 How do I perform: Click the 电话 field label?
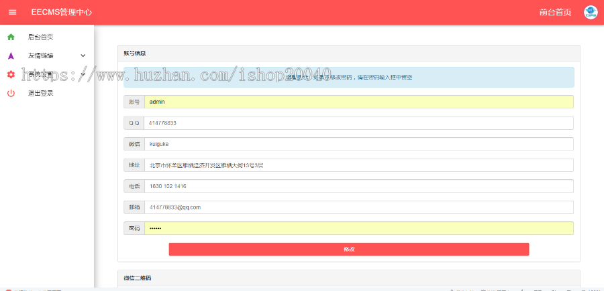134,186
